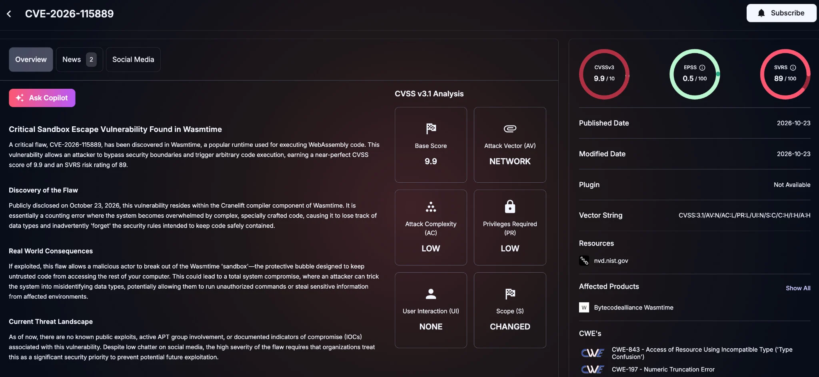This screenshot has height=377, width=819.
Task: Click the EPSS info icon
Action: [702, 68]
